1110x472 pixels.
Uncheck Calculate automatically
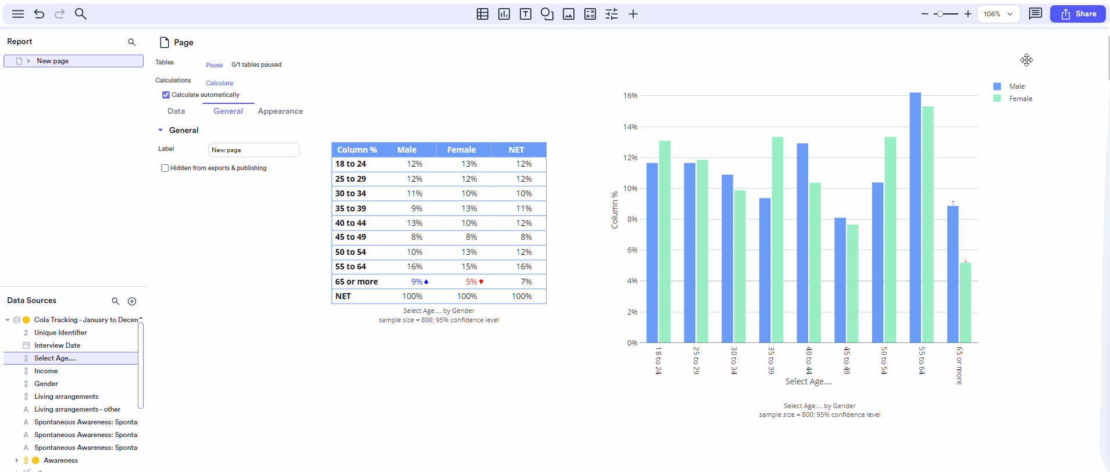pos(166,95)
